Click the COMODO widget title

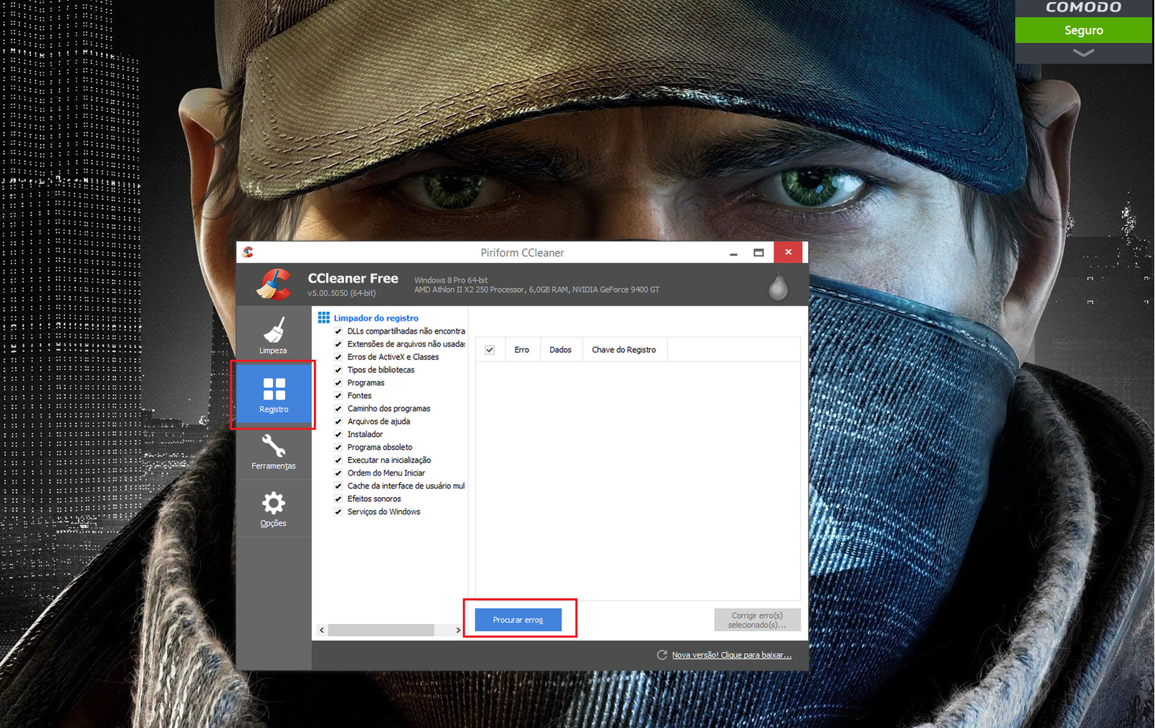point(1083,8)
